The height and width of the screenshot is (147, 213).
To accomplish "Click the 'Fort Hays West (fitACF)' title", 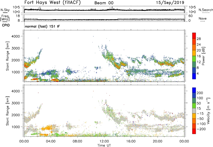I will click(52, 3).
